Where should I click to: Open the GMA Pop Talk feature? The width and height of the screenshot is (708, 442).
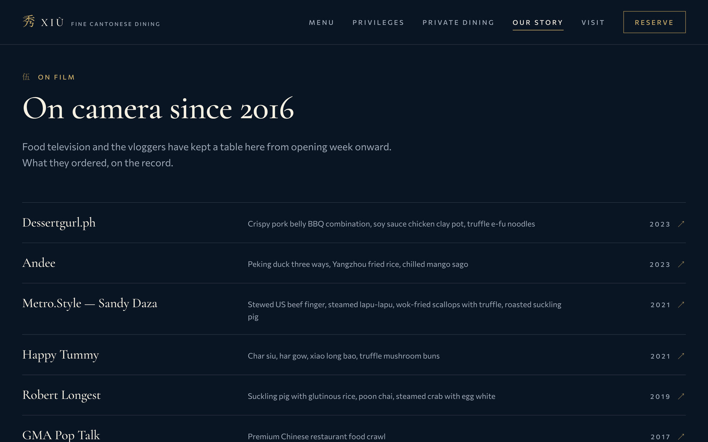point(61,435)
